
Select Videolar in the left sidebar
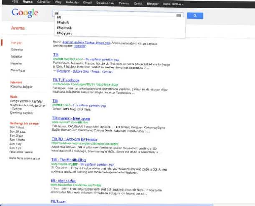pyautogui.click(x=16, y=57)
